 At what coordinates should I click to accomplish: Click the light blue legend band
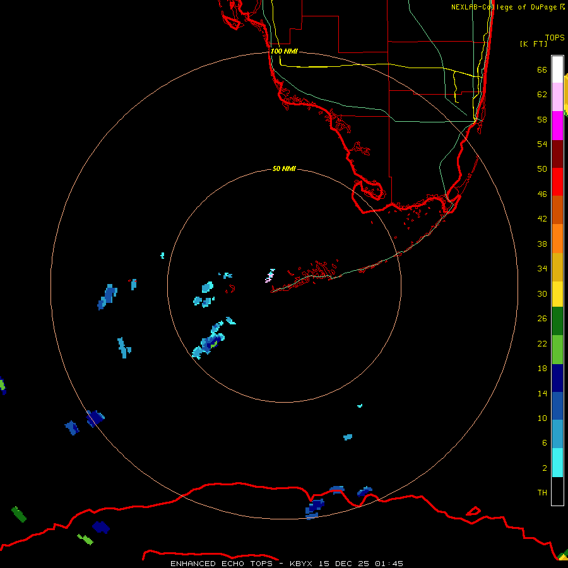557,434
